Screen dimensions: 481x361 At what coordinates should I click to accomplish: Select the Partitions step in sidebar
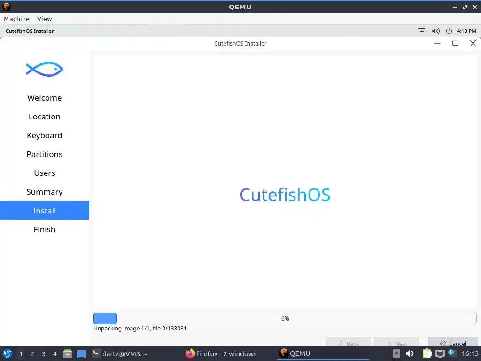tap(45, 154)
